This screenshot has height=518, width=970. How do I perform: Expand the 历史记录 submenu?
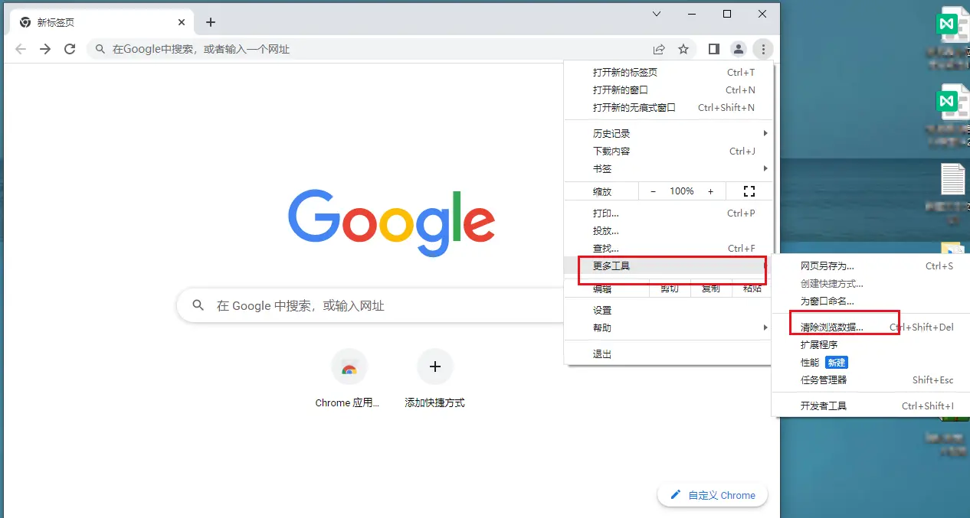pyautogui.click(x=667, y=132)
